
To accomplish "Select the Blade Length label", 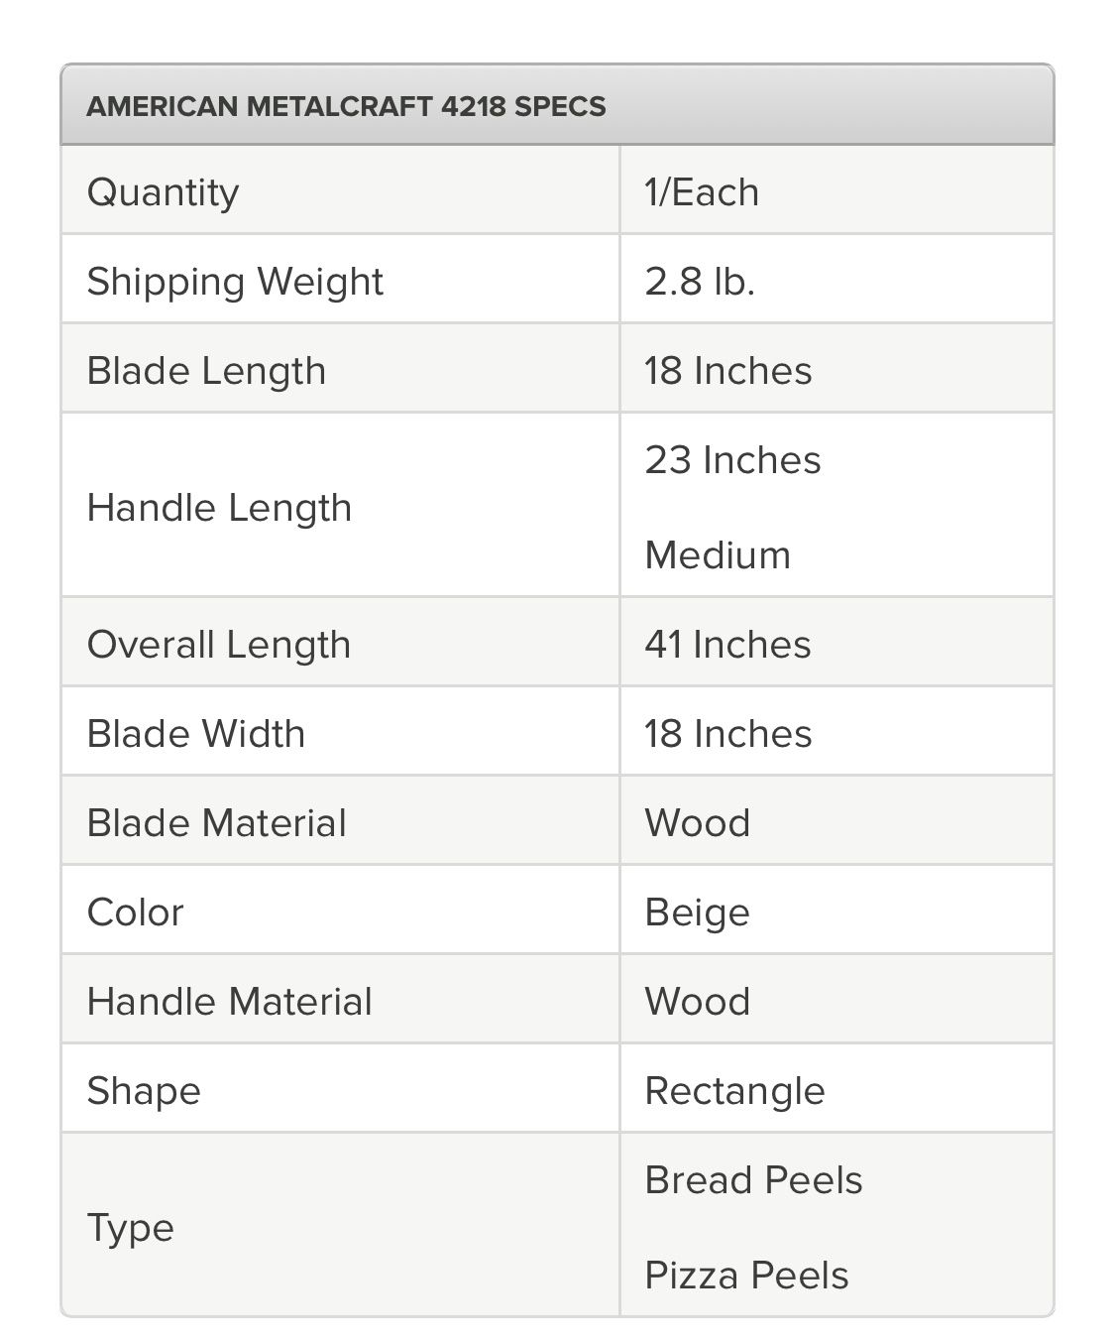I will point(206,370).
